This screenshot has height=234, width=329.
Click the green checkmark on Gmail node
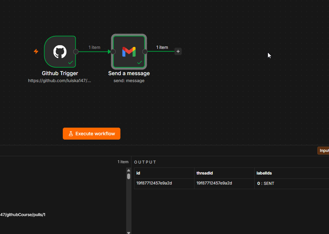click(139, 62)
